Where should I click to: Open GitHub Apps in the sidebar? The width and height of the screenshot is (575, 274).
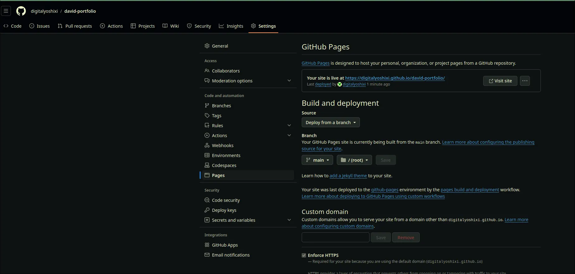click(x=224, y=245)
